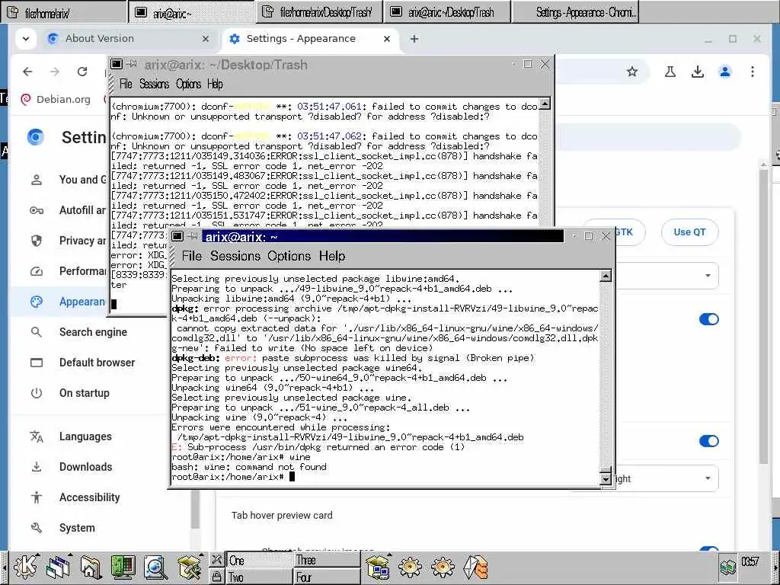Click the second gear icon in the panel
Viewport: 780px width, 585px height.
(x=443, y=567)
